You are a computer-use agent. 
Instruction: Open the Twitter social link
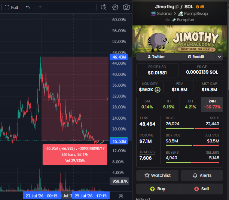(156, 57)
